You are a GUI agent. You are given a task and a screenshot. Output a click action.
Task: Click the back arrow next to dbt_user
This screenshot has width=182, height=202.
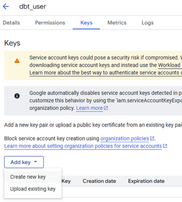6,6
